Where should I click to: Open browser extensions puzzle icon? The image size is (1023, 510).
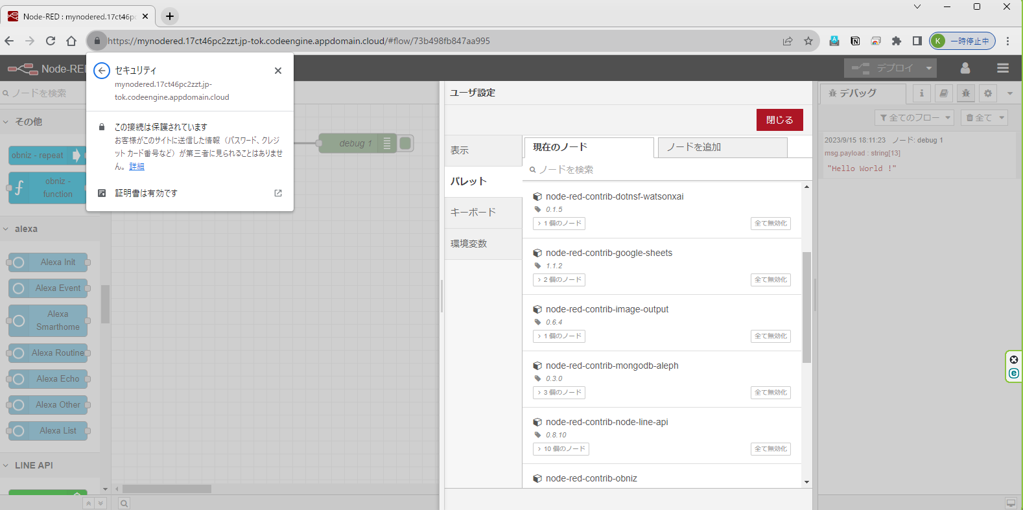[897, 41]
